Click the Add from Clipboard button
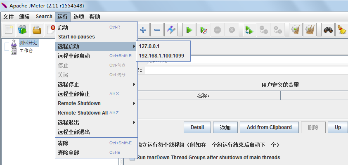Image resolution: width=348 pixels, height=165 pixels. tap(269, 127)
